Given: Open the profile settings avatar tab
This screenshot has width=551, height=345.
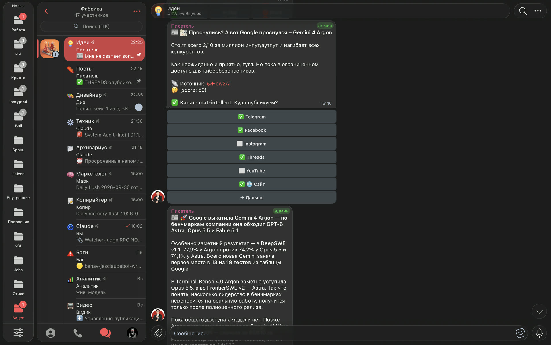Looking at the screenshot, I should pyautogui.click(x=132, y=333).
